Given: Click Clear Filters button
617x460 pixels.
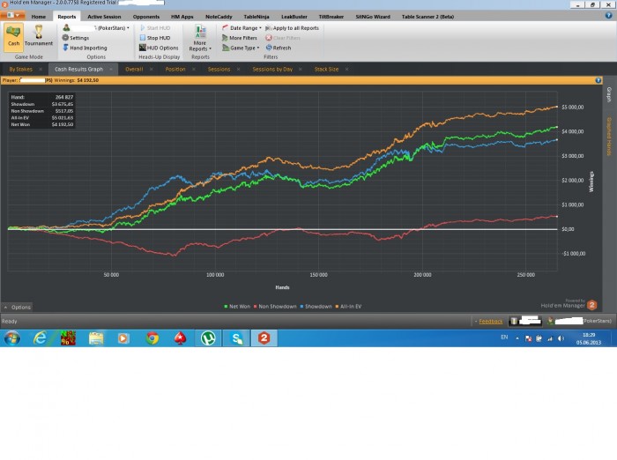Looking at the screenshot, I should (283, 38).
